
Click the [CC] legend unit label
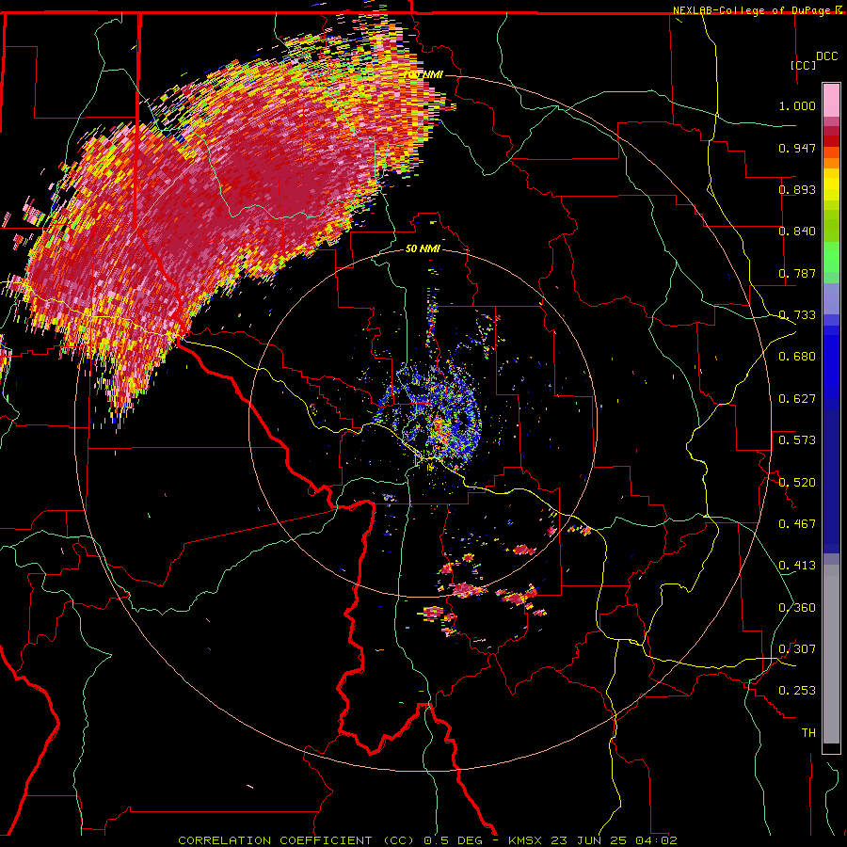coord(804,65)
